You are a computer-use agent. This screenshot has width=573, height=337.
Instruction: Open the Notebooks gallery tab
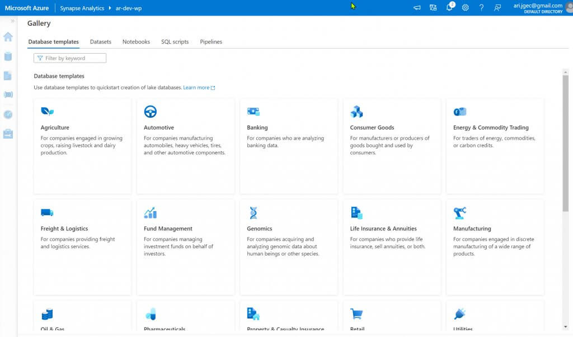pyautogui.click(x=136, y=41)
